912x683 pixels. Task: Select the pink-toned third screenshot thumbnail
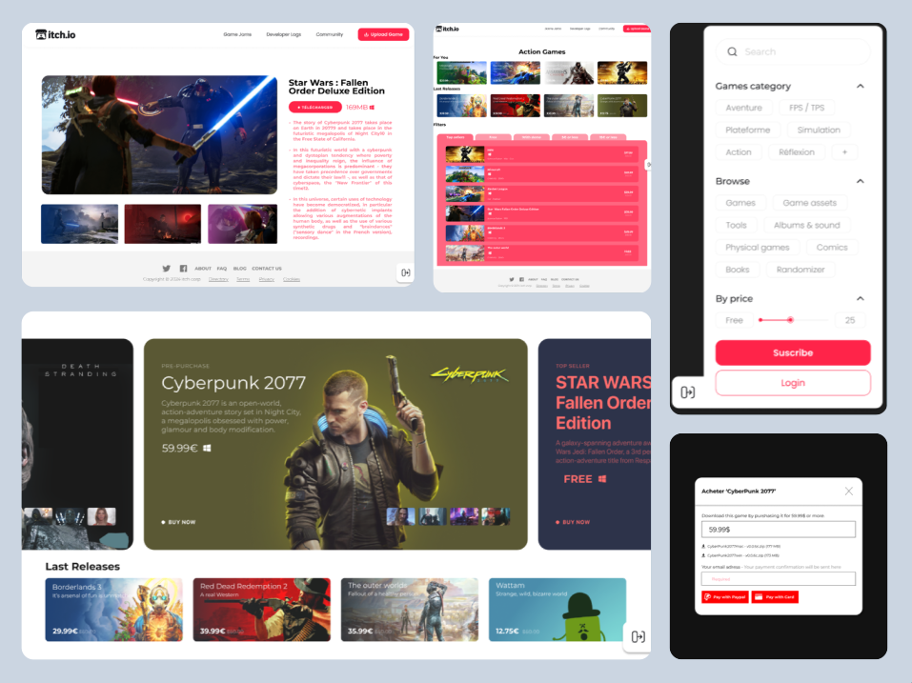click(x=243, y=224)
